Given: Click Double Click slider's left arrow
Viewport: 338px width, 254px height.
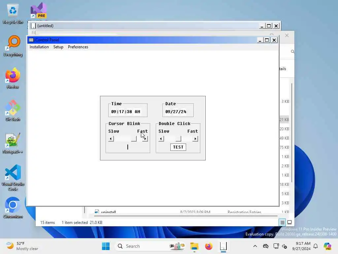Looking at the screenshot, I should click(x=161, y=139).
